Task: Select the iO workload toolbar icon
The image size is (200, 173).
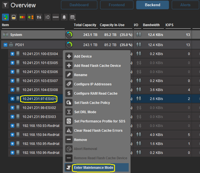Action: coord(48,17)
